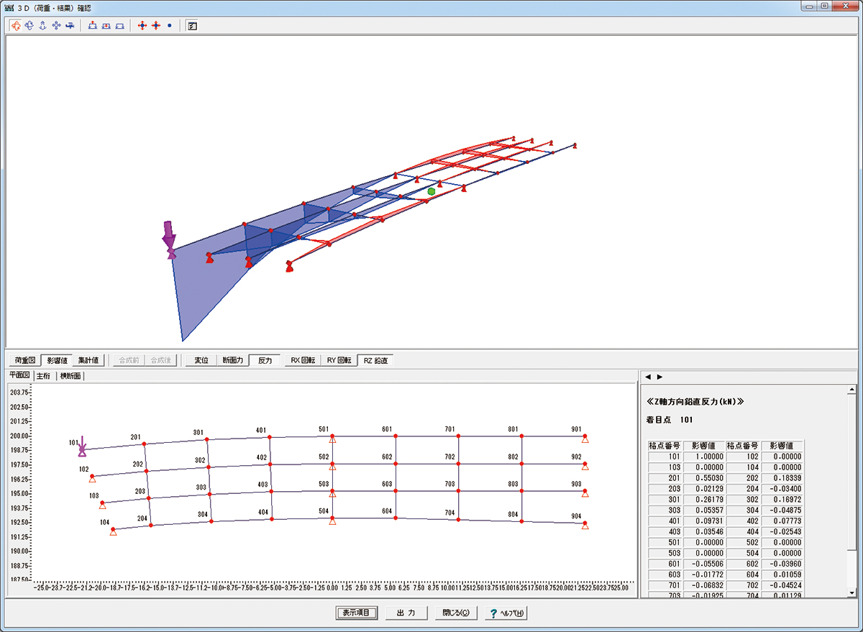Click the support triangle at node 102
863x632 pixels.
pos(92,478)
